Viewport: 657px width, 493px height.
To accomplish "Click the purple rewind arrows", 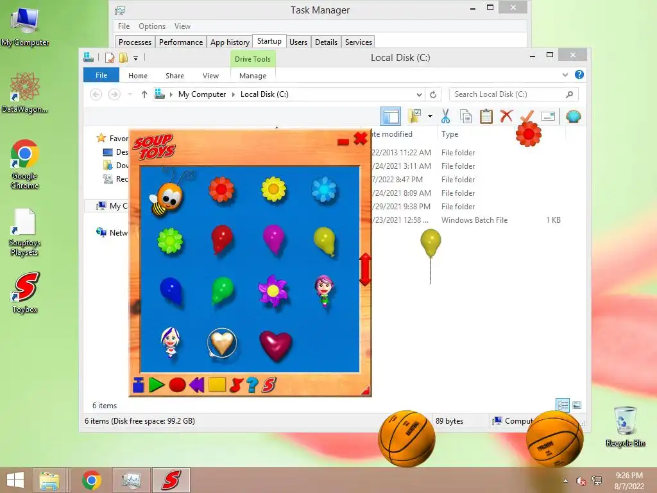I will coord(196,385).
